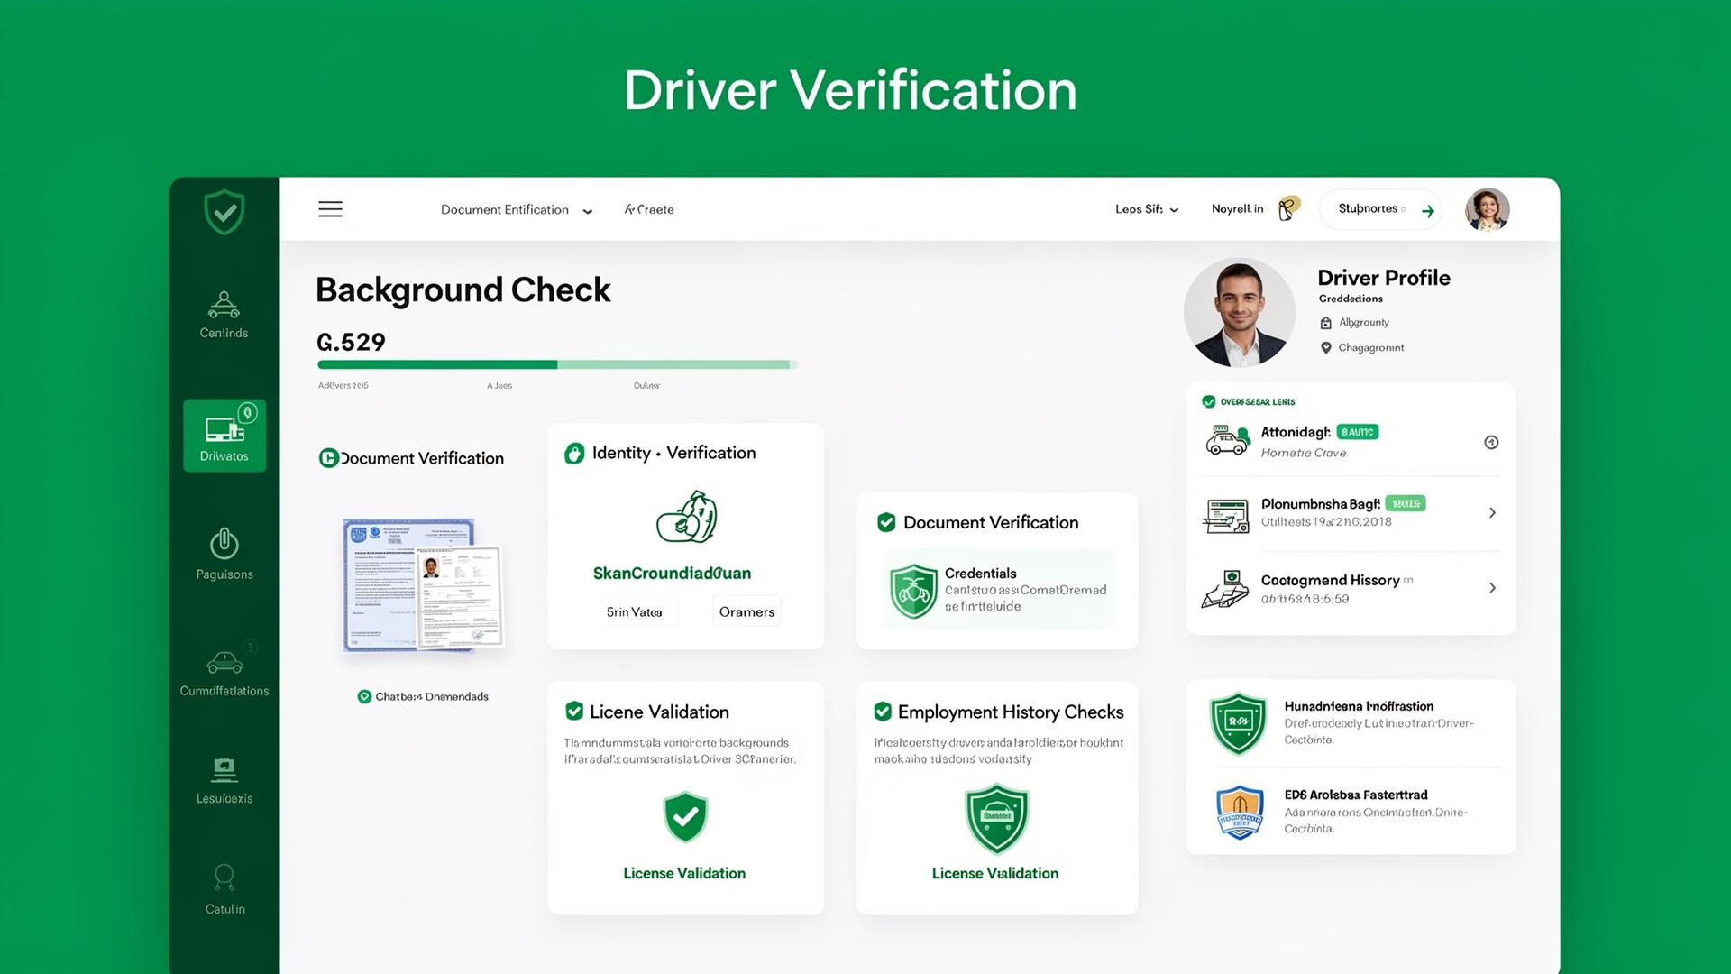The width and height of the screenshot is (1731, 974).
Task: Click the Chagagronmt location pin icon
Action: [1325, 348]
